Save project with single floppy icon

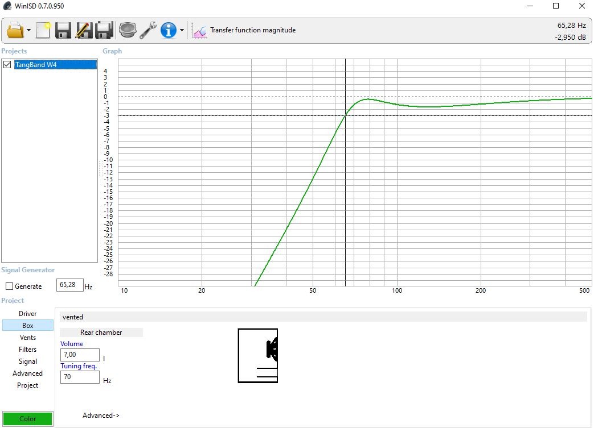coord(63,30)
